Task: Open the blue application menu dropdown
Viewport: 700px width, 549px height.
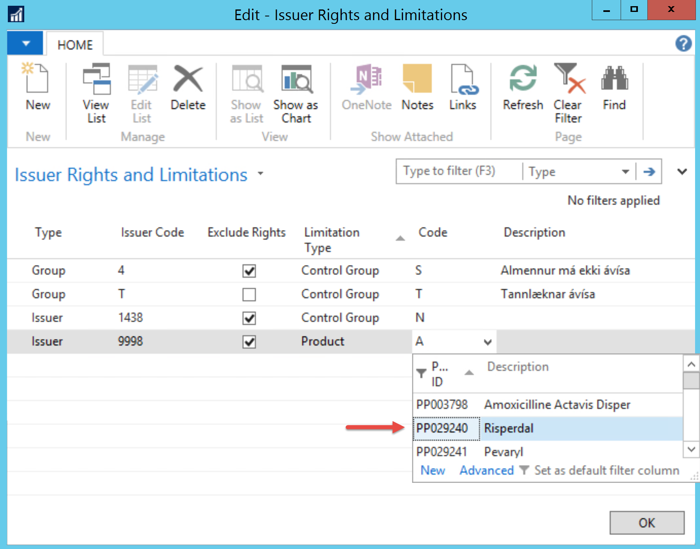Action: coord(25,43)
